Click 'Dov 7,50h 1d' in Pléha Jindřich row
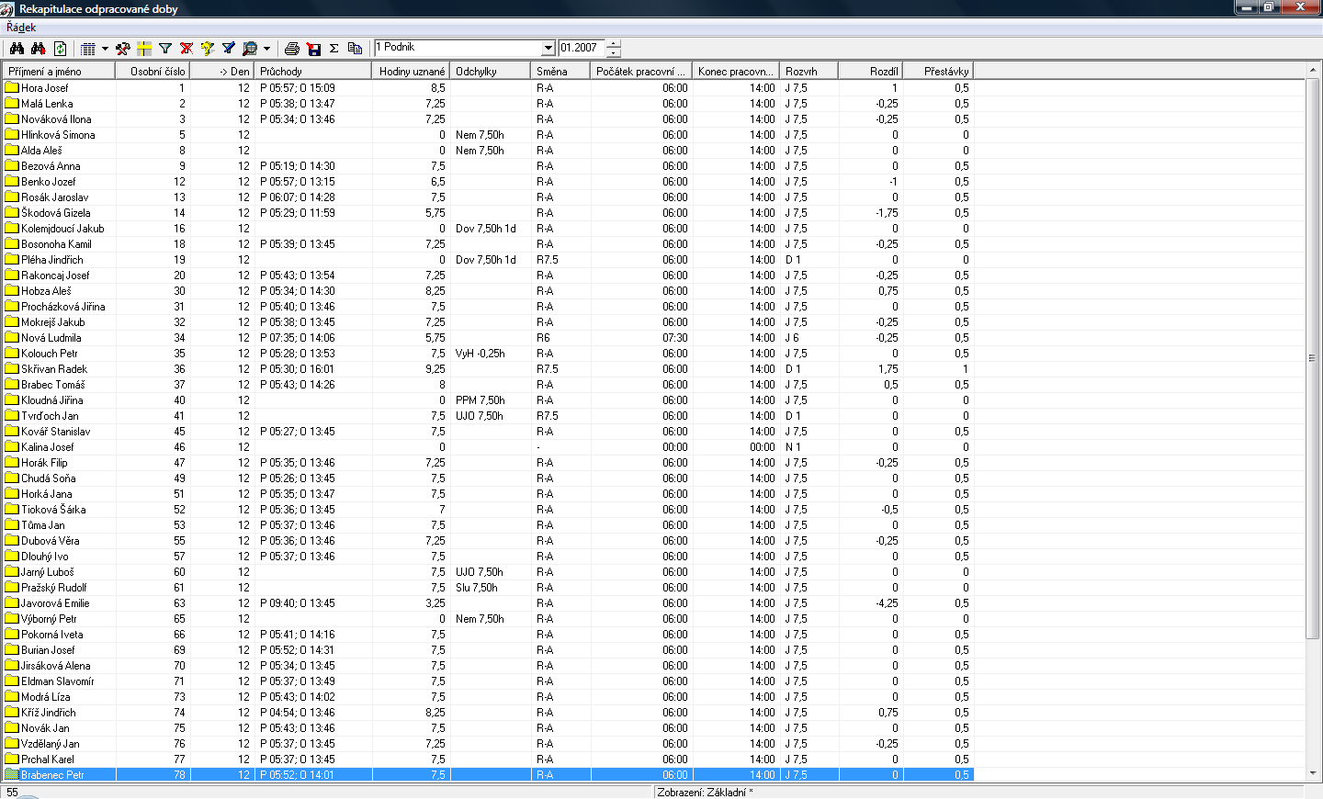Screen dimensions: 1323x799 click(x=486, y=260)
